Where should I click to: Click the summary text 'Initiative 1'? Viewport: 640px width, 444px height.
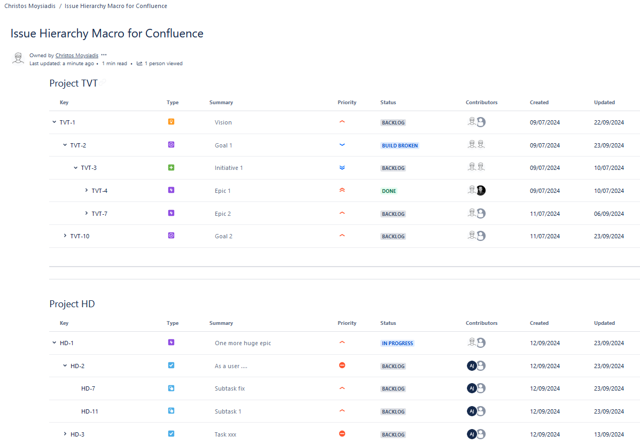(x=229, y=168)
